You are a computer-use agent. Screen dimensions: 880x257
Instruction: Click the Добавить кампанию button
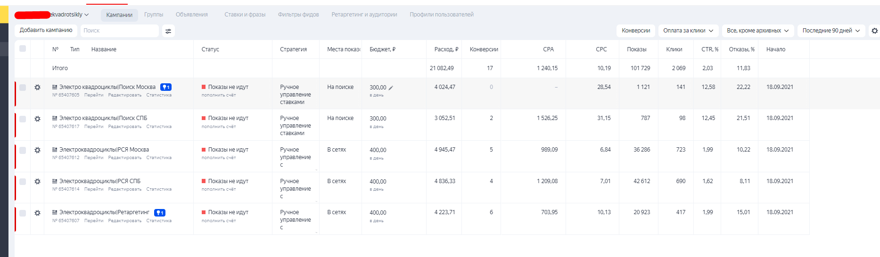click(x=46, y=30)
